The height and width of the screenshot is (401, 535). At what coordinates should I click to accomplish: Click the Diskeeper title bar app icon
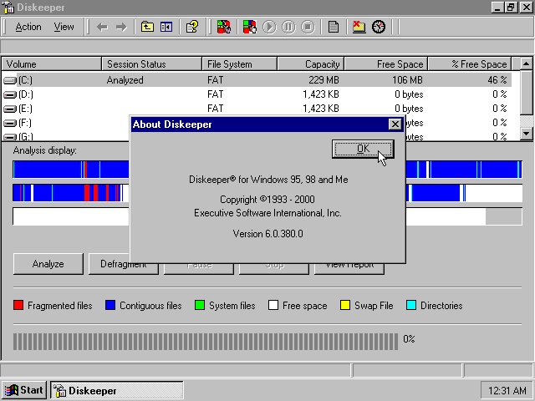click(x=8, y=8)
